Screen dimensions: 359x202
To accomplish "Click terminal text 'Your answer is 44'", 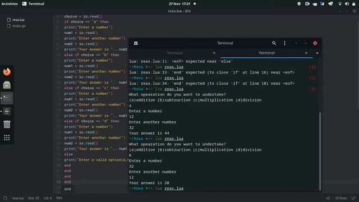I will 149,133.
